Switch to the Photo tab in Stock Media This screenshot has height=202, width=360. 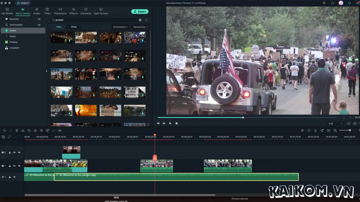pyautogui.click(x=74, y=27)
